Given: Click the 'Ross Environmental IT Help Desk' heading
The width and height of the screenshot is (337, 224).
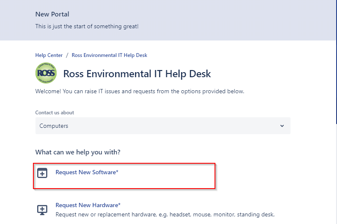Looking at the screenshot, I should point(137,74).
